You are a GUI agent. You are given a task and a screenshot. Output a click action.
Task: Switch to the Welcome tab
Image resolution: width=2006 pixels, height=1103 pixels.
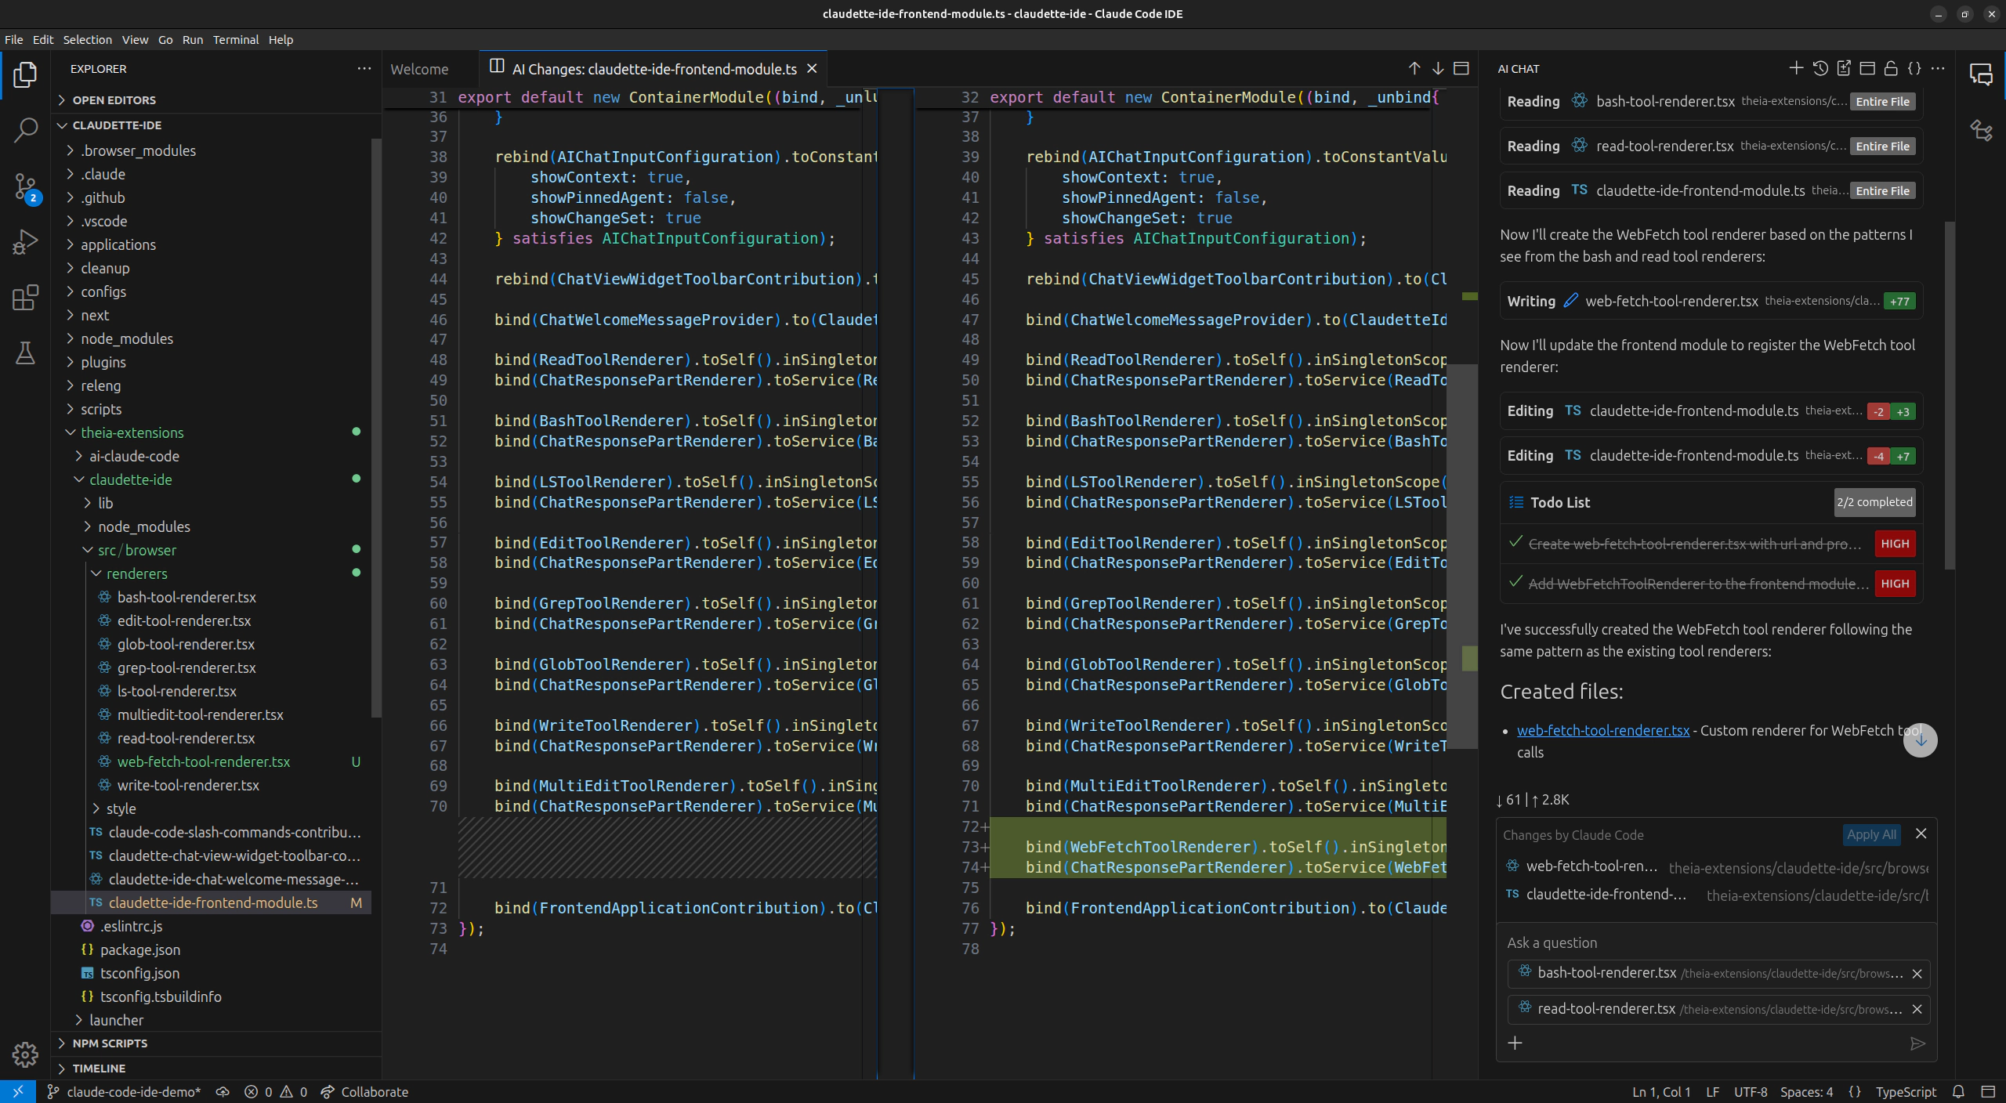point(420,69)
